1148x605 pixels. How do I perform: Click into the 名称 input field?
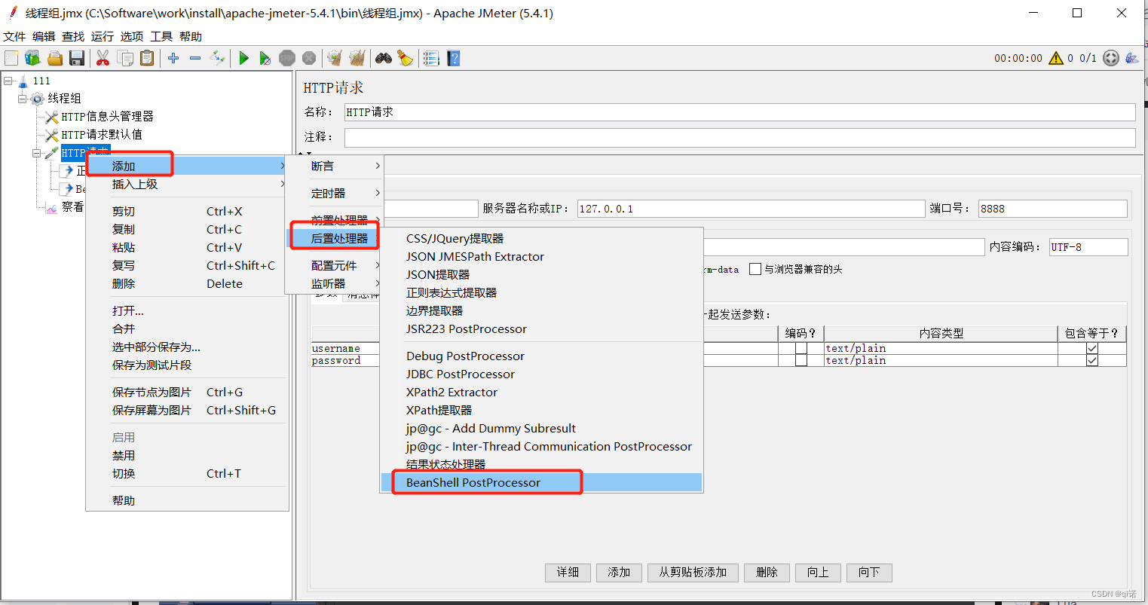[x=739, y=112]
